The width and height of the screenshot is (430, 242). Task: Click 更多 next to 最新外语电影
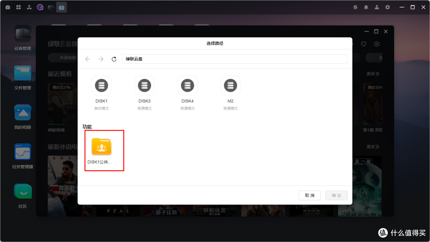pyautogui.click(x=373, y=146)
